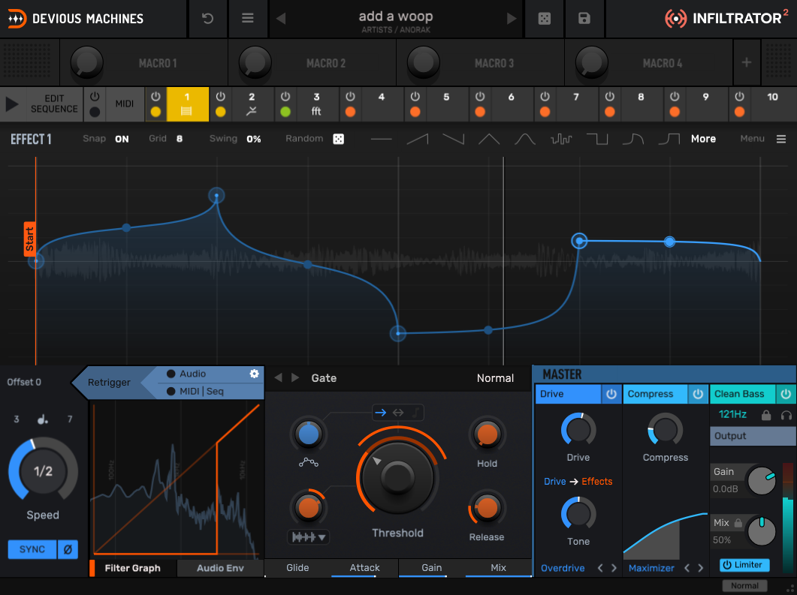Select the square pulse shape preset
Viewport: 797px width, 595px height.
pyautogui.click(x=597, y=139)
